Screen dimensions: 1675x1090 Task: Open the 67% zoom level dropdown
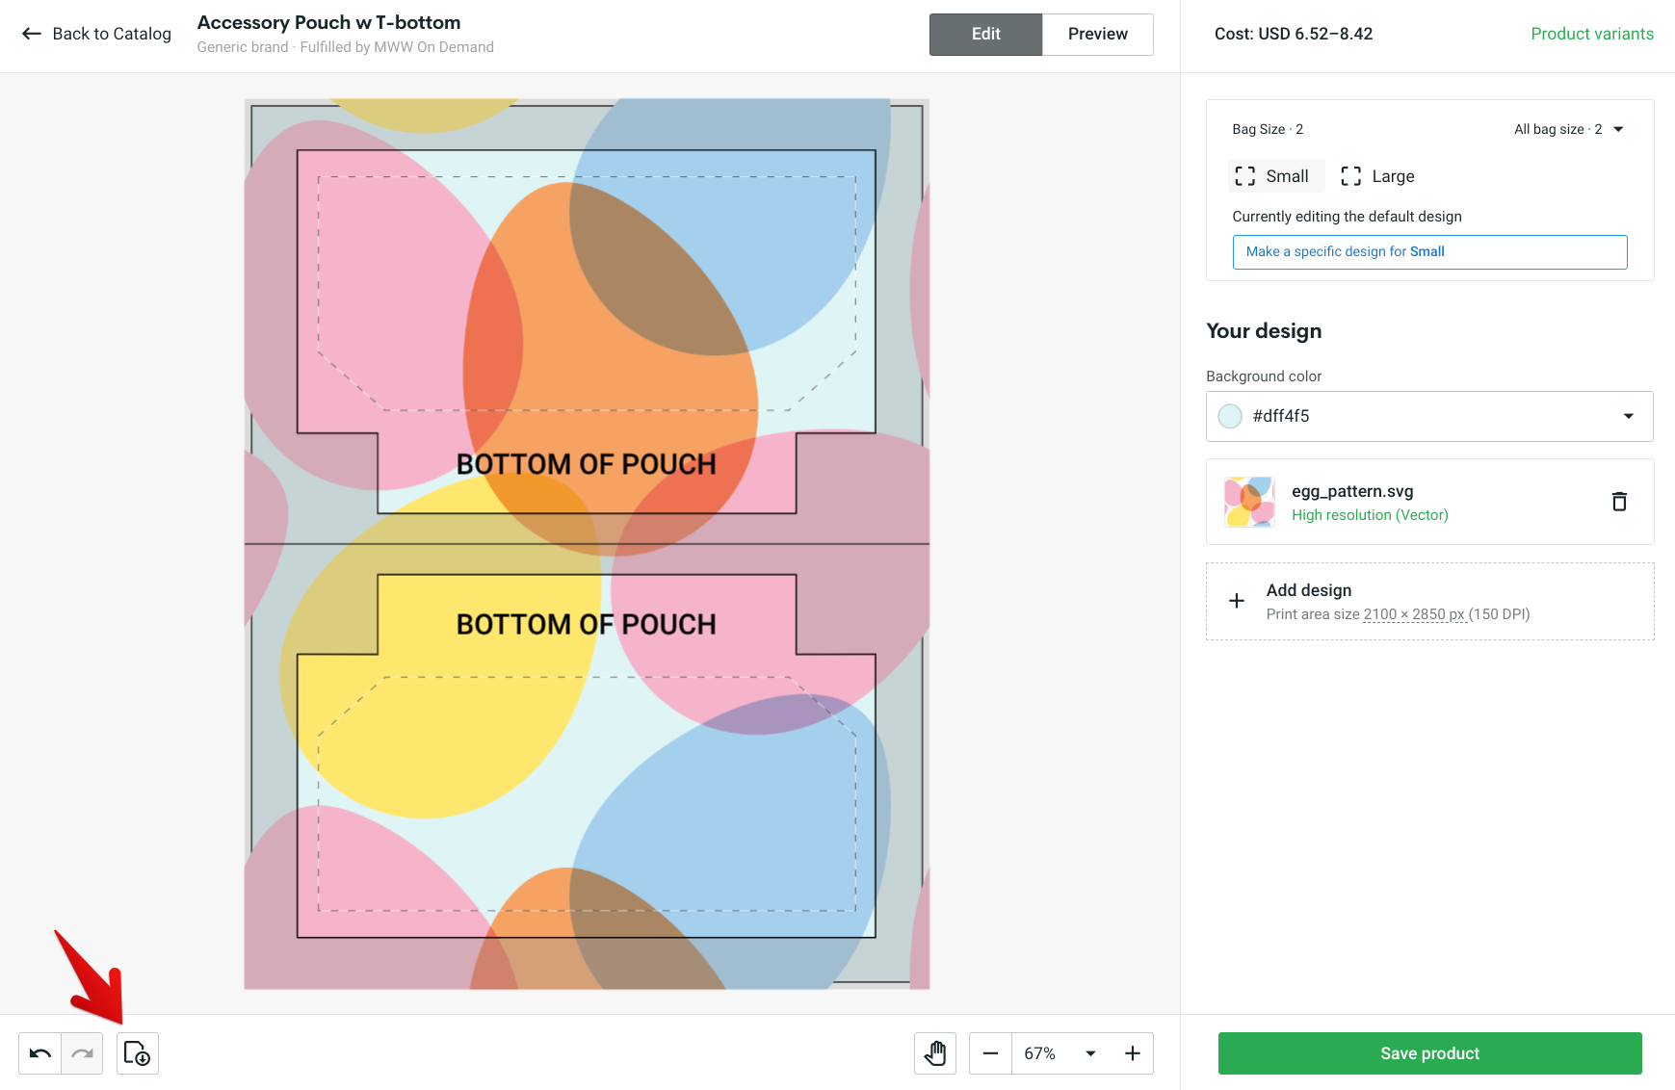1060,1053
